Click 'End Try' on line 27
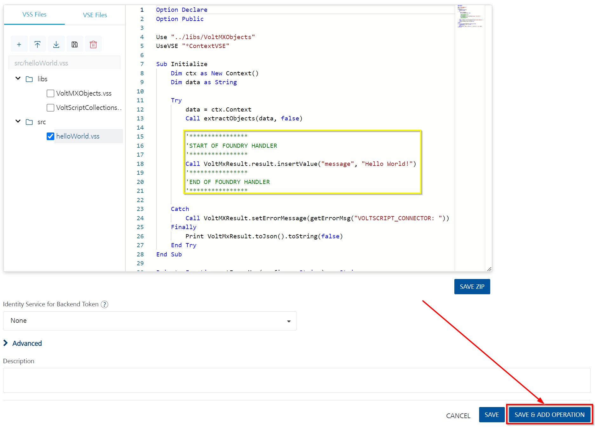 coord(184,245)
